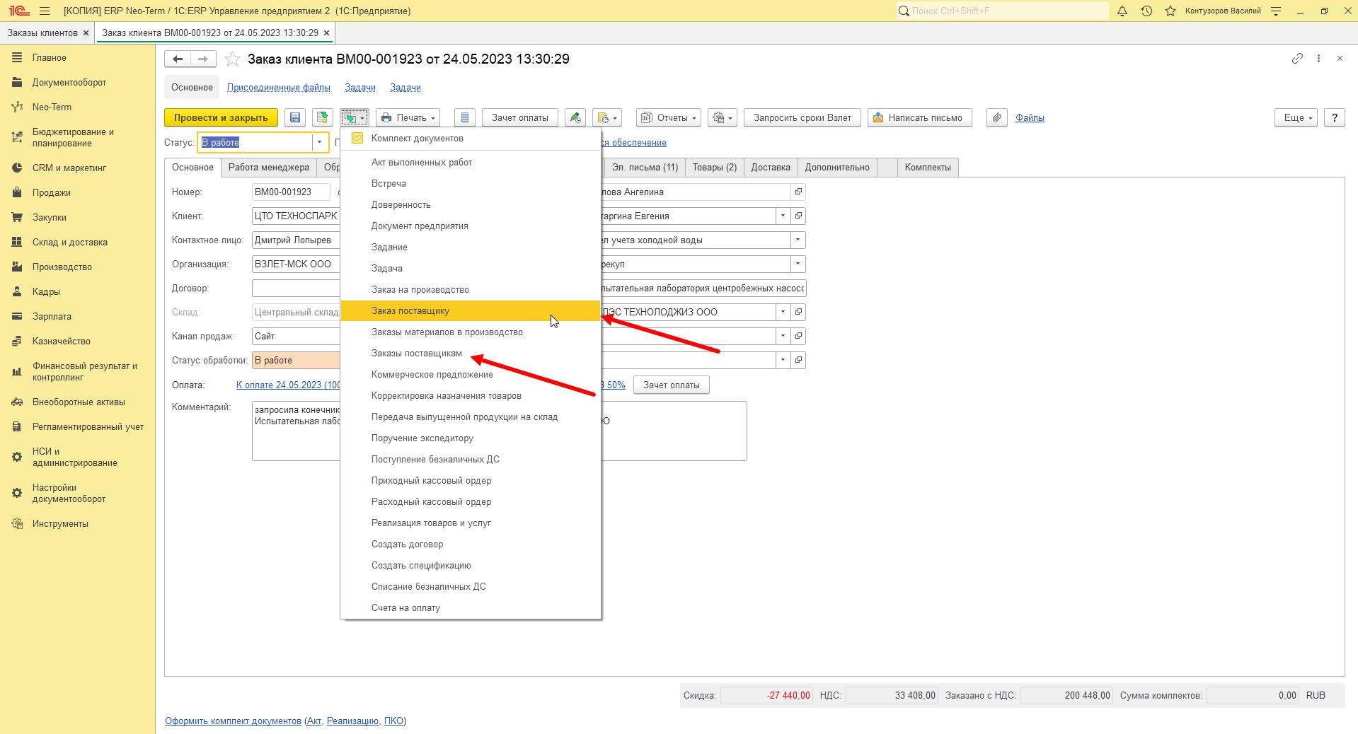Copy link to document icon

pos(1296,59)
